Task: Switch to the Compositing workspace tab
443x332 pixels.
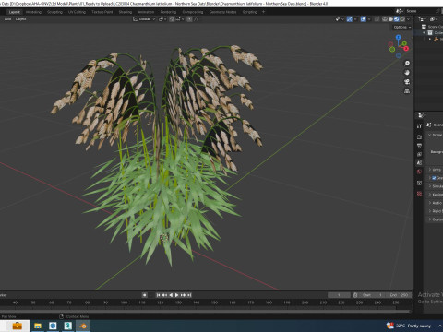Action: click(x=193, y=12)
